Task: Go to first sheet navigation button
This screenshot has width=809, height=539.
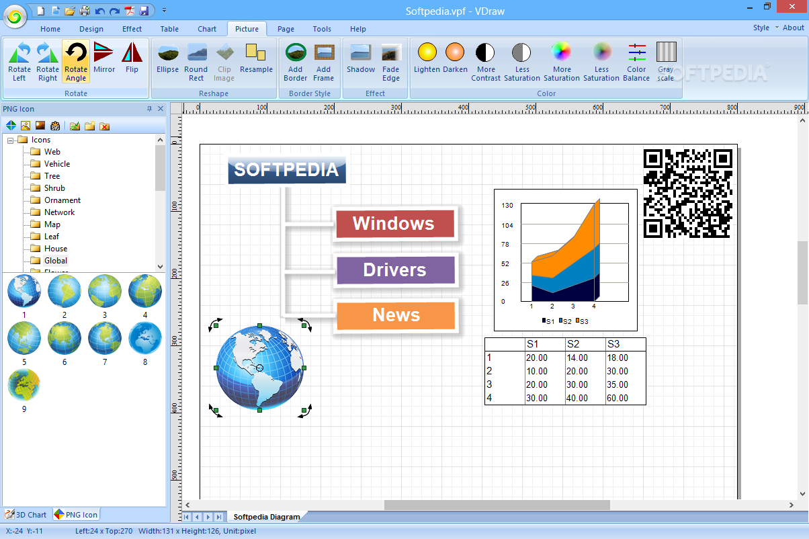Action: click(187, 517)
